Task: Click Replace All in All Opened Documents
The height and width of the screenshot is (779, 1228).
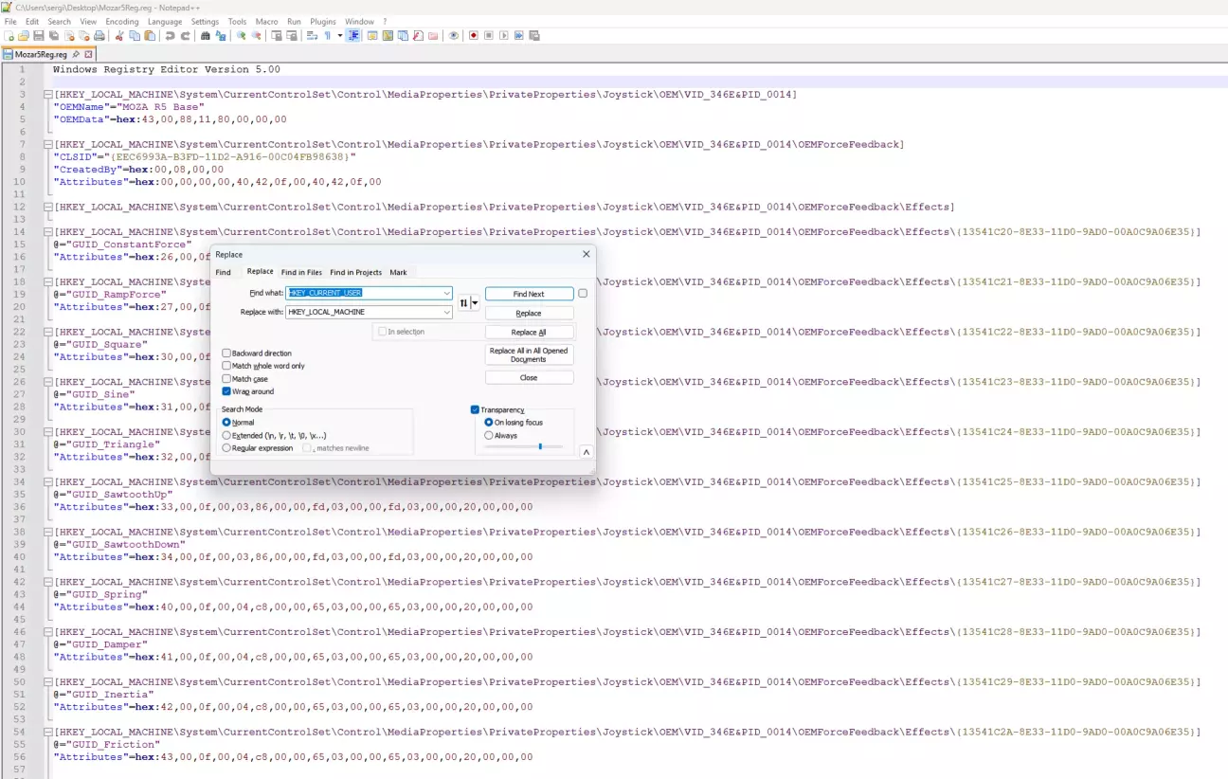Action: tap(529, 354)
